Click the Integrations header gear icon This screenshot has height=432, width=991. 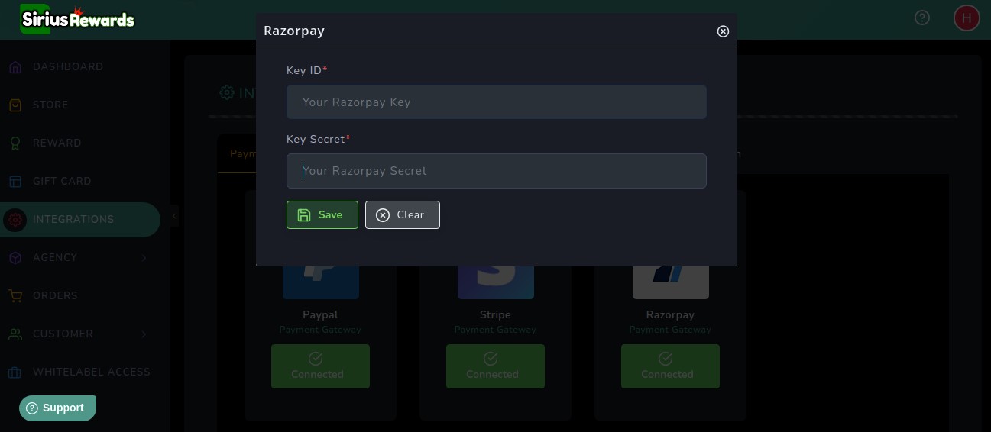227,92
